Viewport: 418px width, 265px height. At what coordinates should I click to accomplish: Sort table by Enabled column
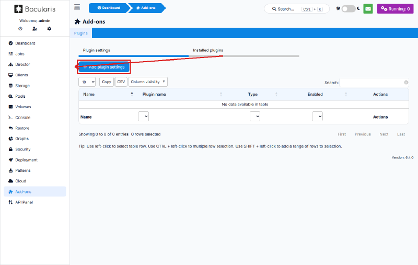315,95
